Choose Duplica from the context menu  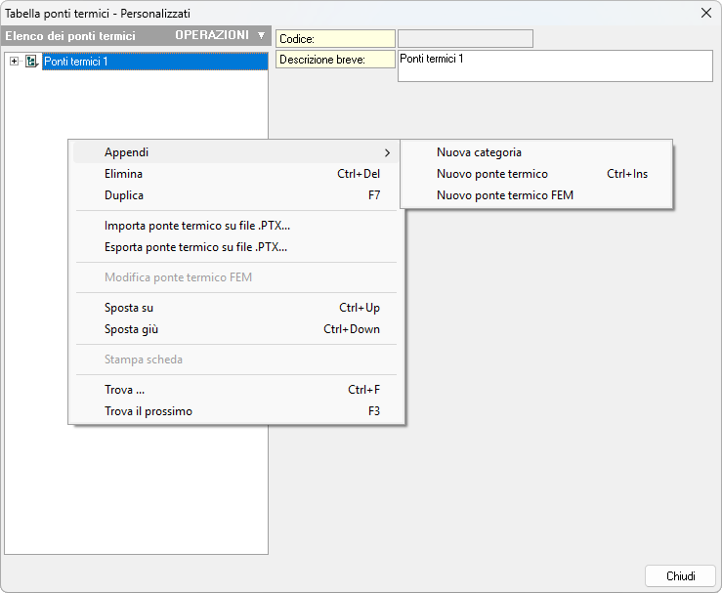tap(124, 195)
